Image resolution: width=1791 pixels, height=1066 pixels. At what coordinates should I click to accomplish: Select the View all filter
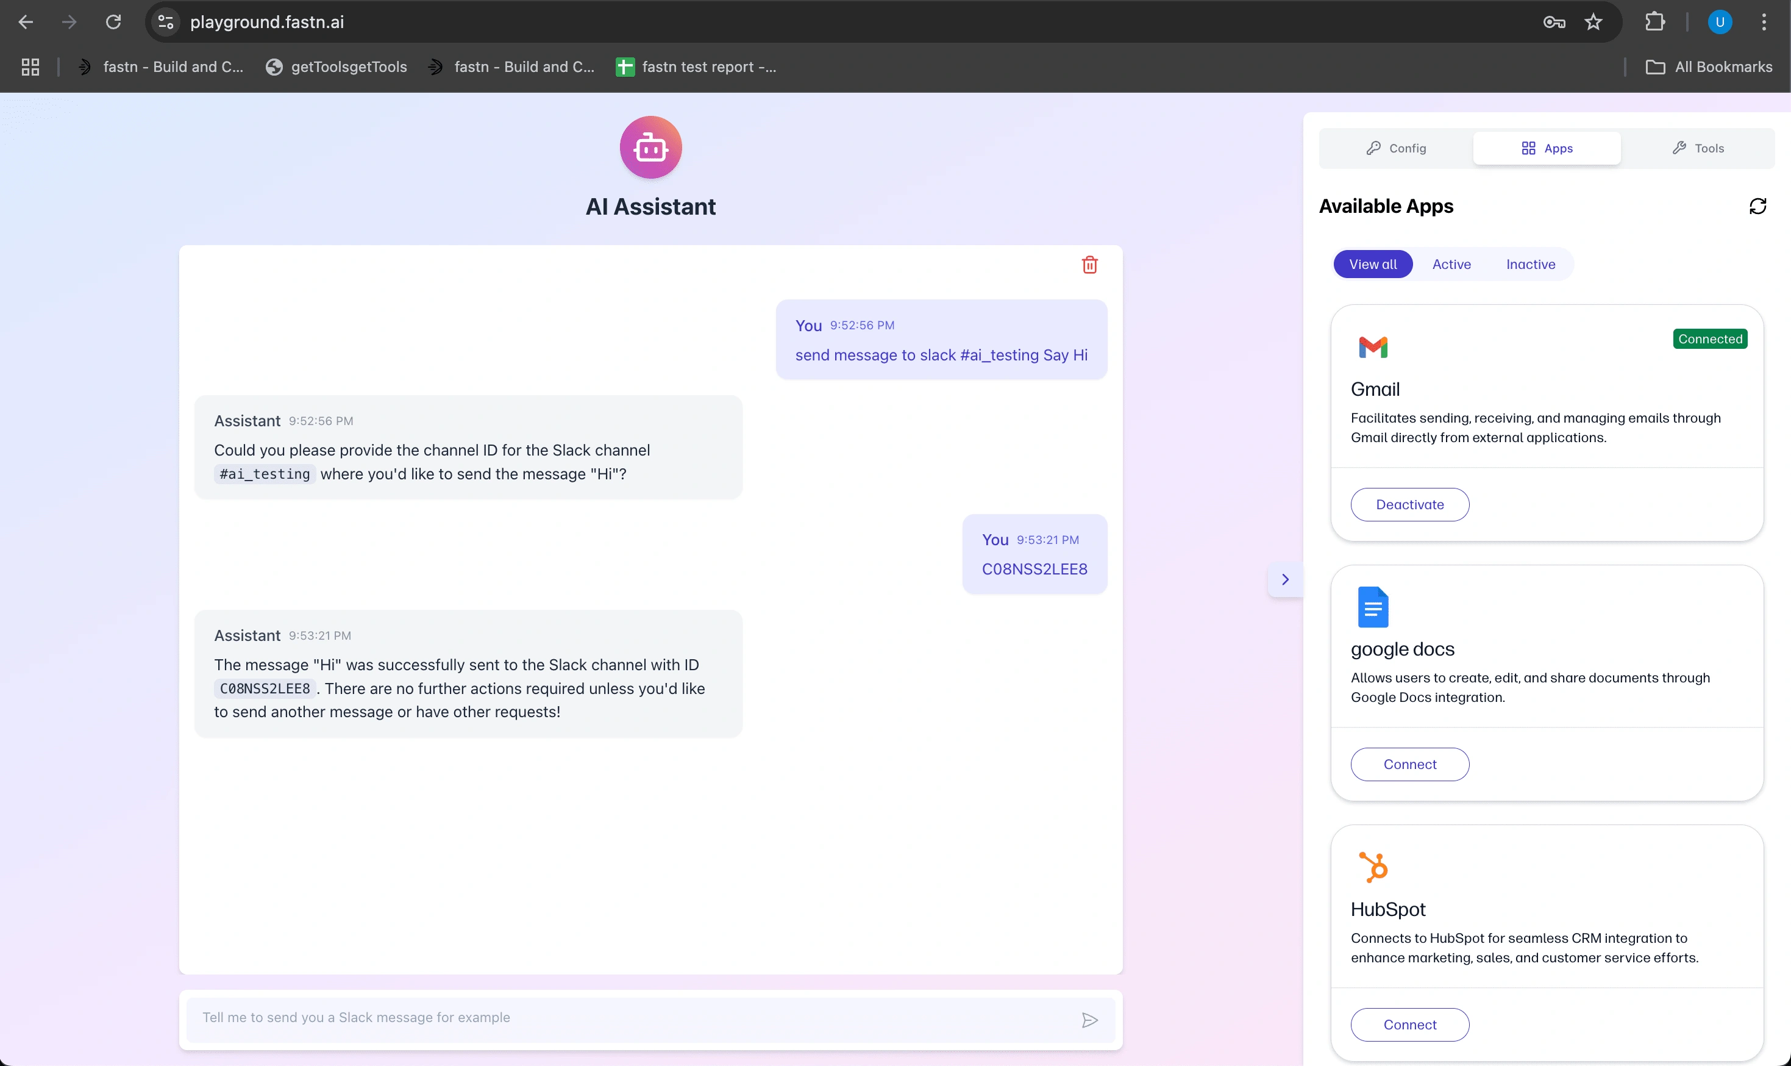(1372, 264)
